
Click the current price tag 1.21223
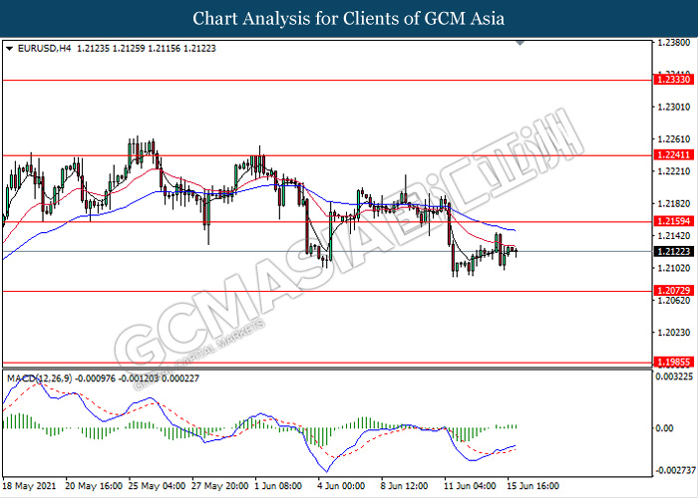pyautogui.click(x=673, y=252)
